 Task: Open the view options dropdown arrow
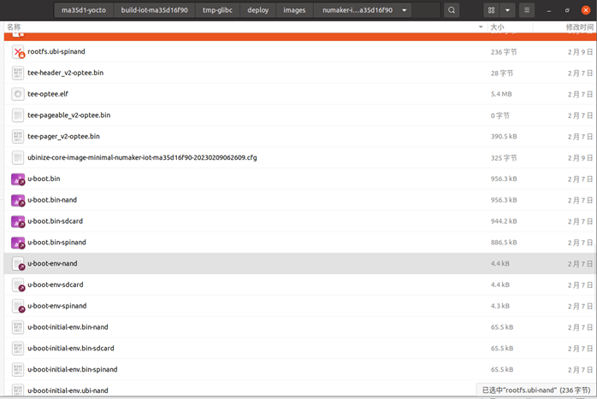[509, 10]
